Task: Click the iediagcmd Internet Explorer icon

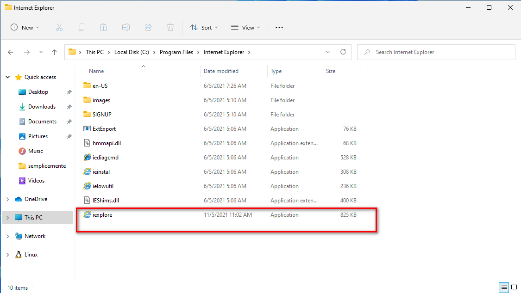Action: click(87, 158)
